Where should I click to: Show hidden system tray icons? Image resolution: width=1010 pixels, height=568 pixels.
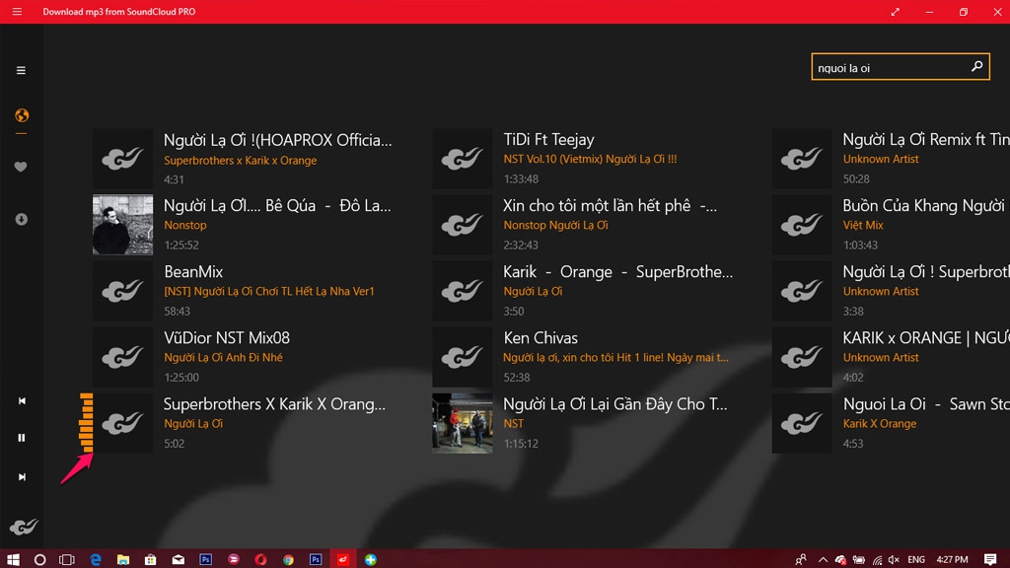point(823,560)
